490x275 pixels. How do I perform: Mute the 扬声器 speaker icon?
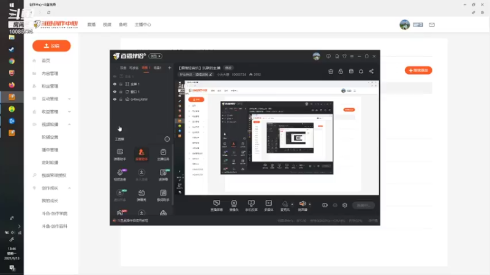tap(303, 204)
